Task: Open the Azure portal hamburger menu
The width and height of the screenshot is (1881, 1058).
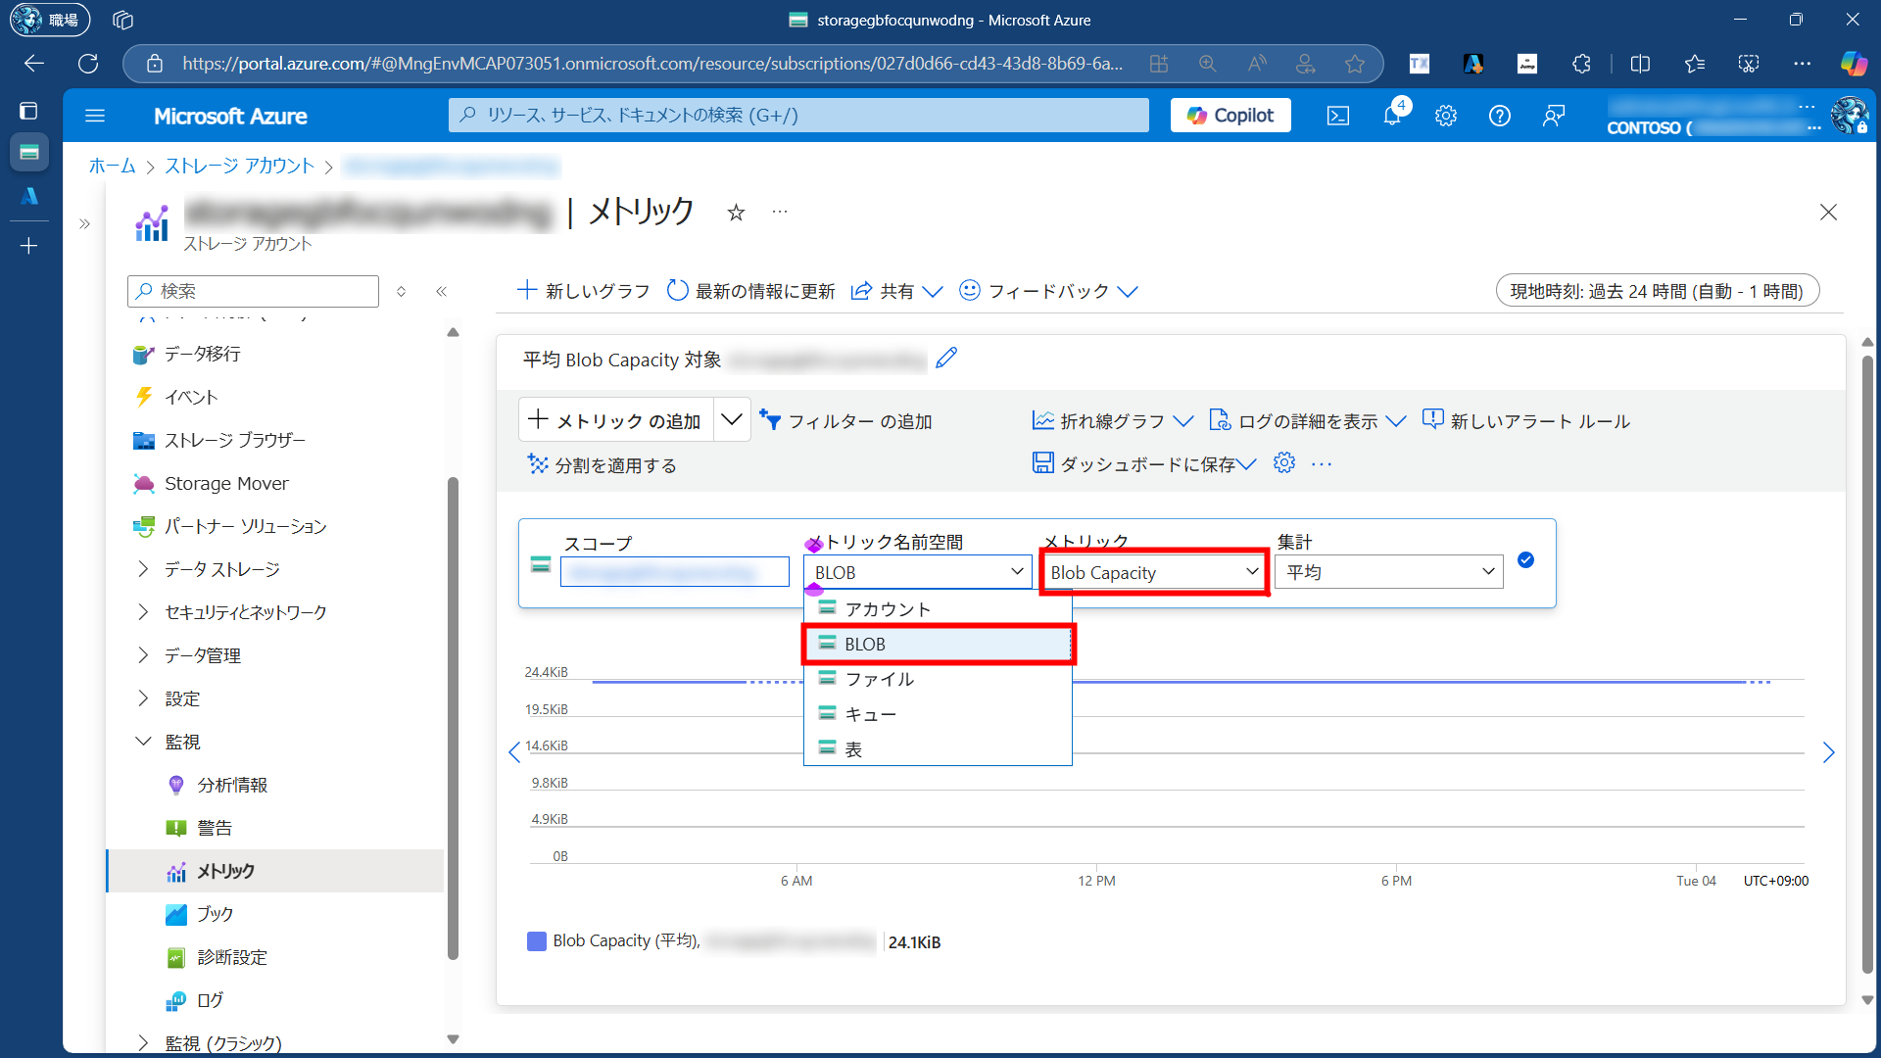Action: point(95,116)
